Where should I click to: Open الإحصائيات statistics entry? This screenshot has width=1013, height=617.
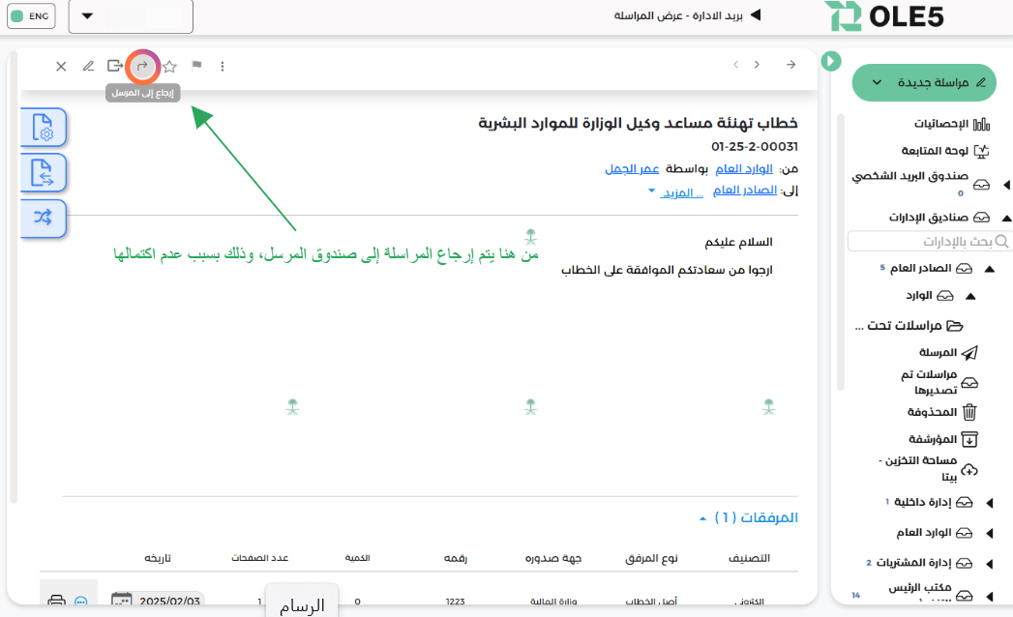click(x=951, y=124)
